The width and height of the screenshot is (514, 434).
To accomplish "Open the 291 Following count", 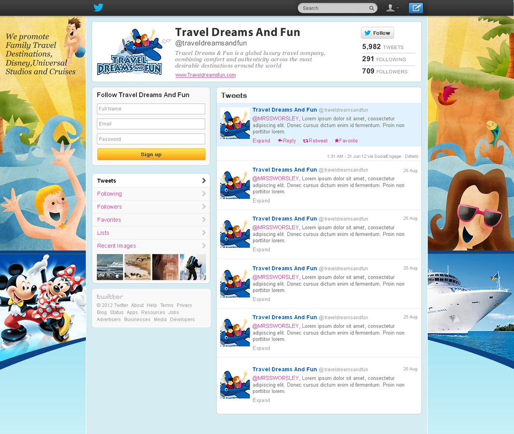I will pos(384,59).
